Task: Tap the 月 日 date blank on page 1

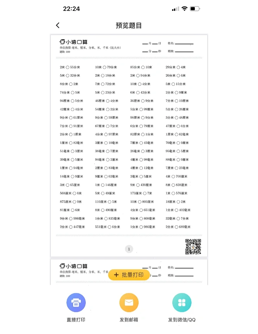Action: 152,43
